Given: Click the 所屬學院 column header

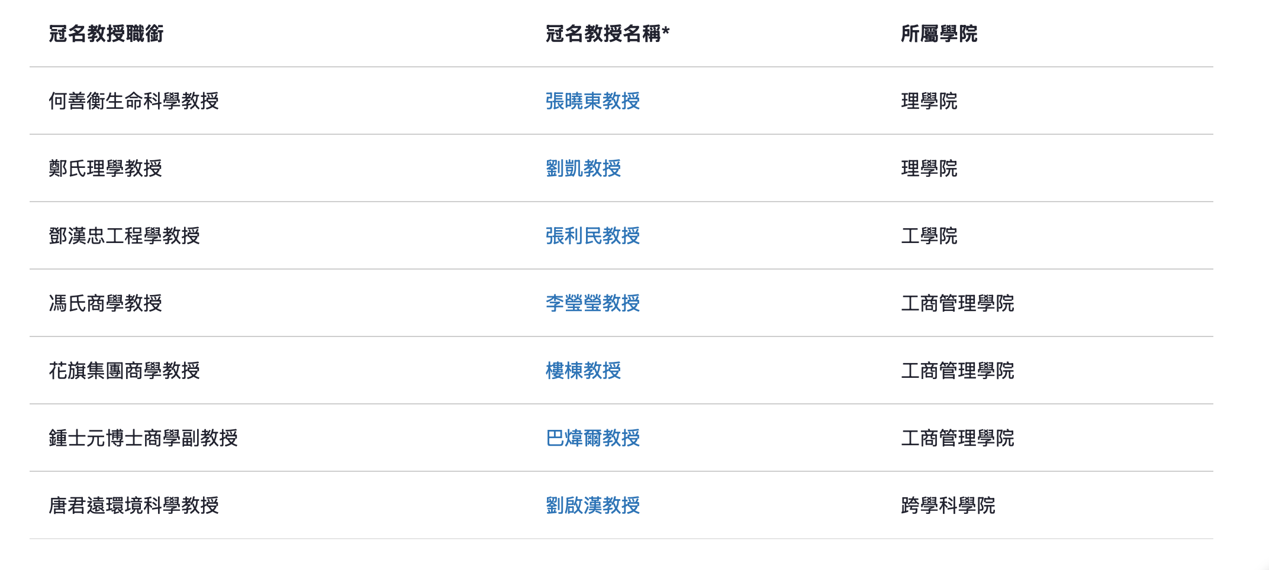Looking at the screenshot, I should [939, 34].
